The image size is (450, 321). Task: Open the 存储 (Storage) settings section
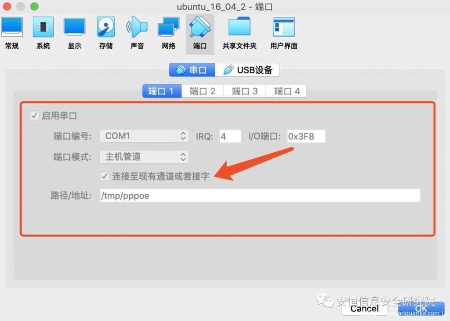(x=106, y=33)
